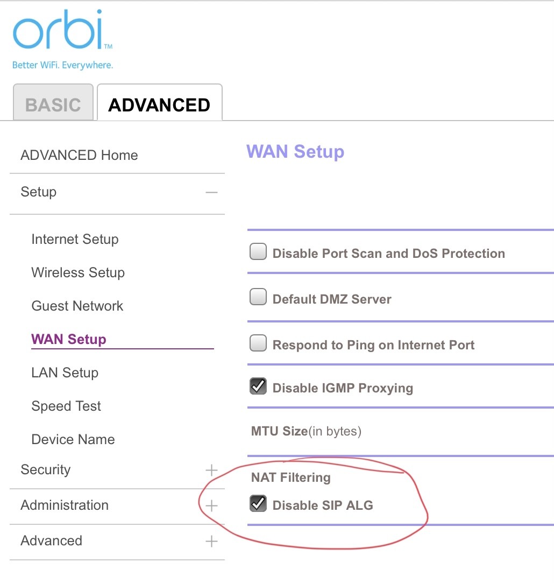Open Device Name settings
This screenshot has width=554, height=583.
click(x=73, y=440)
